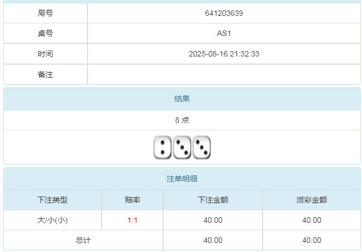Click the 局号 label cell

(x=46, y=13)
